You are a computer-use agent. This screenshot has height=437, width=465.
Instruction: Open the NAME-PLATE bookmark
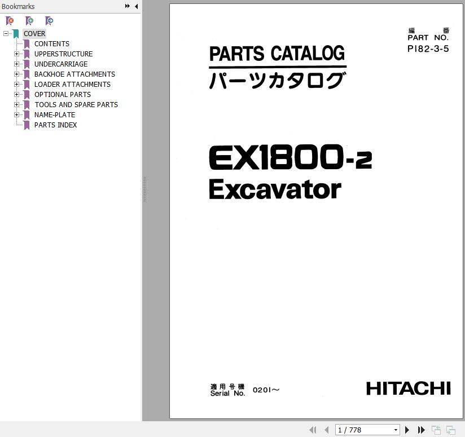55,114
